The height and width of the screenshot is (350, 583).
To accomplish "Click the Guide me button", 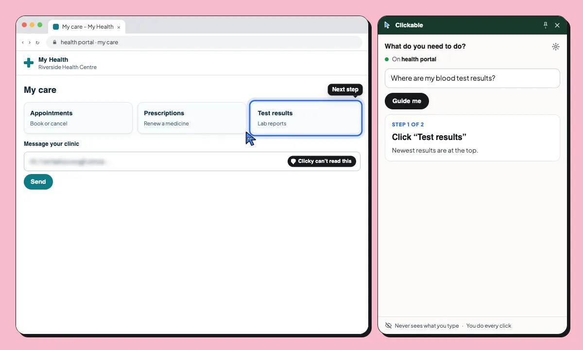I will point(407,101).
